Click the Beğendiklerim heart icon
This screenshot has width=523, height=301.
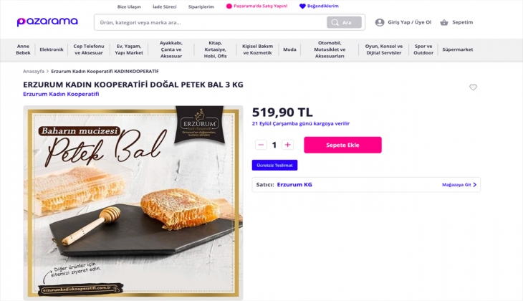302,6
